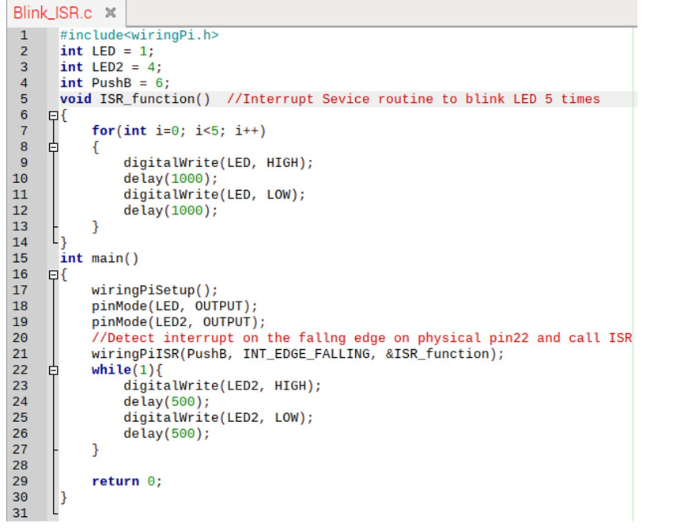The width and height of the screenshot is (677, 528).
Task: Click the 'return 0;' statement
Action: [x=127, y=481]
